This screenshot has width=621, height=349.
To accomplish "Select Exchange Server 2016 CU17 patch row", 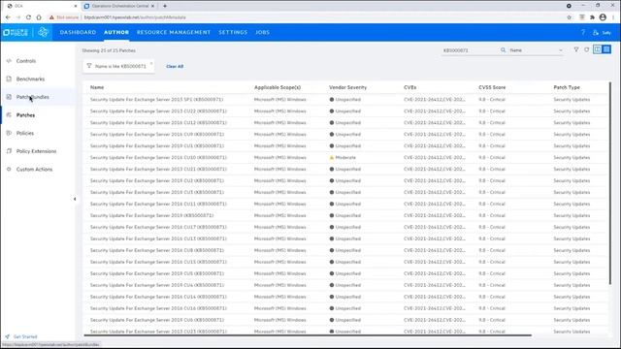I will (344, 227).
